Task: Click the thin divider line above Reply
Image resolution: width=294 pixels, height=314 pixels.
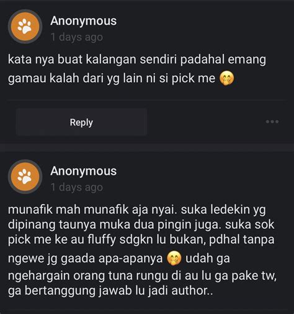Action: (147, 100)
